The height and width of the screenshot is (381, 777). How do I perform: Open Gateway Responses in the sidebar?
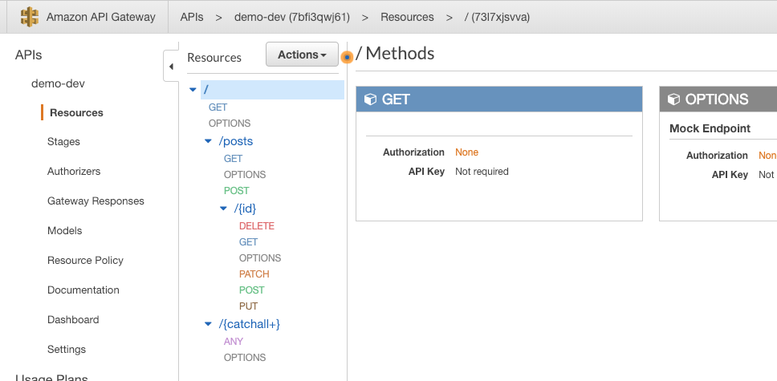tap(96, 201)
